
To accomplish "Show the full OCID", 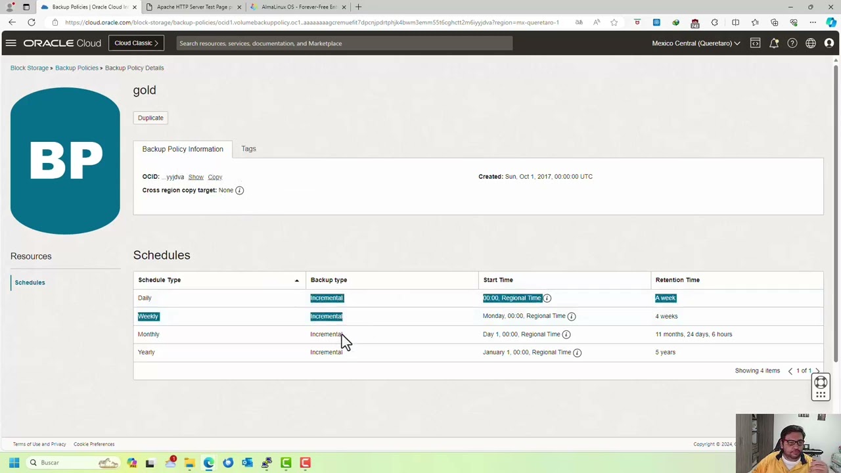I will 196,177.
